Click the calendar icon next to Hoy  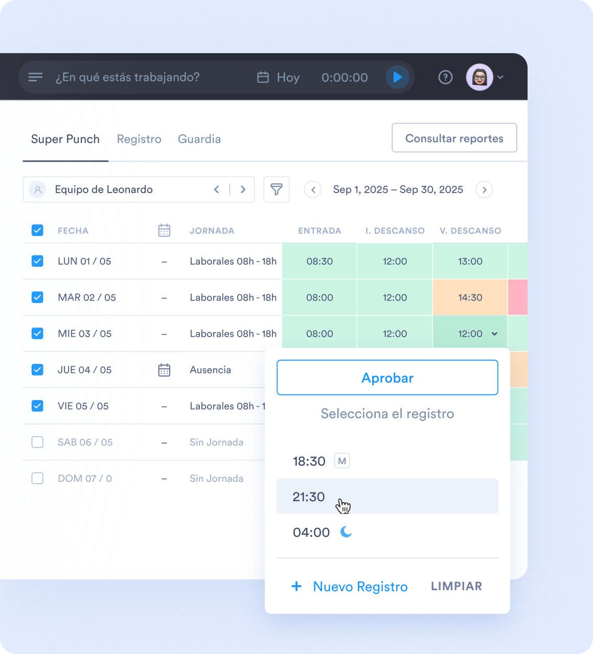pyautogui.click(x=263, y=77)
